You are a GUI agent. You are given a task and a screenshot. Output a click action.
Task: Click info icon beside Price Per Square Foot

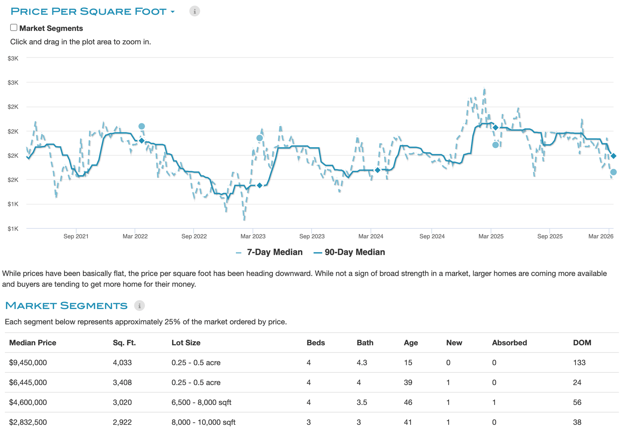(195, 11)
